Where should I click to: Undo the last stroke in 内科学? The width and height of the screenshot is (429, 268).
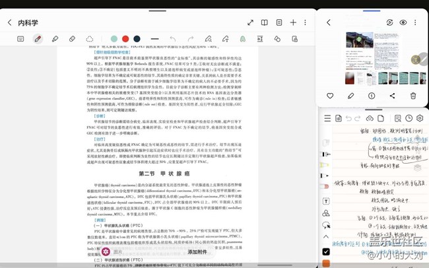[173, 39]
